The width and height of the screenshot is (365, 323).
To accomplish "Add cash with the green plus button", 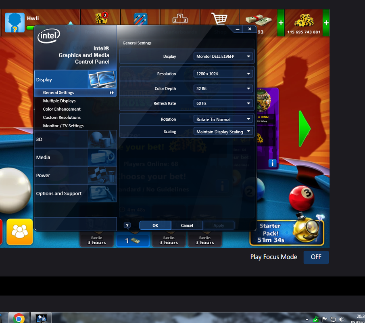I will 281,23.
